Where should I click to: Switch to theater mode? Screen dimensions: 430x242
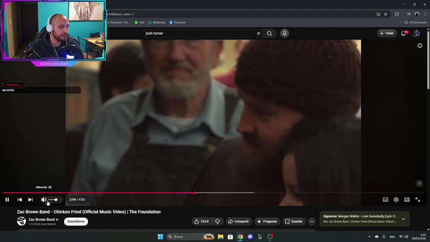tap(407, 200)
